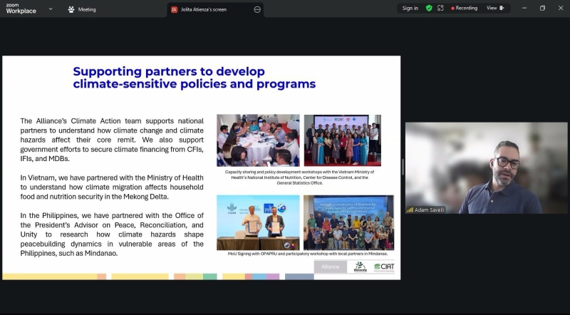Image resolution: width=570 pixels, height=315 pixels.
Task: Expand the Zoom Workplace dropdown chevron
Action: point(51,9)
